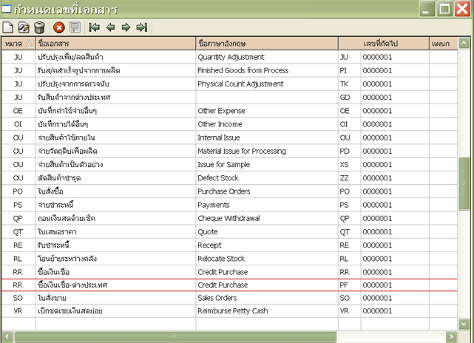
Task: Click the red Cancel icon
Action: point(59,27)
